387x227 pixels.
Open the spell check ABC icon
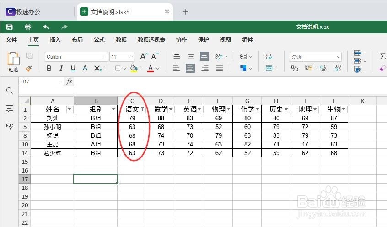coord(10,126)
